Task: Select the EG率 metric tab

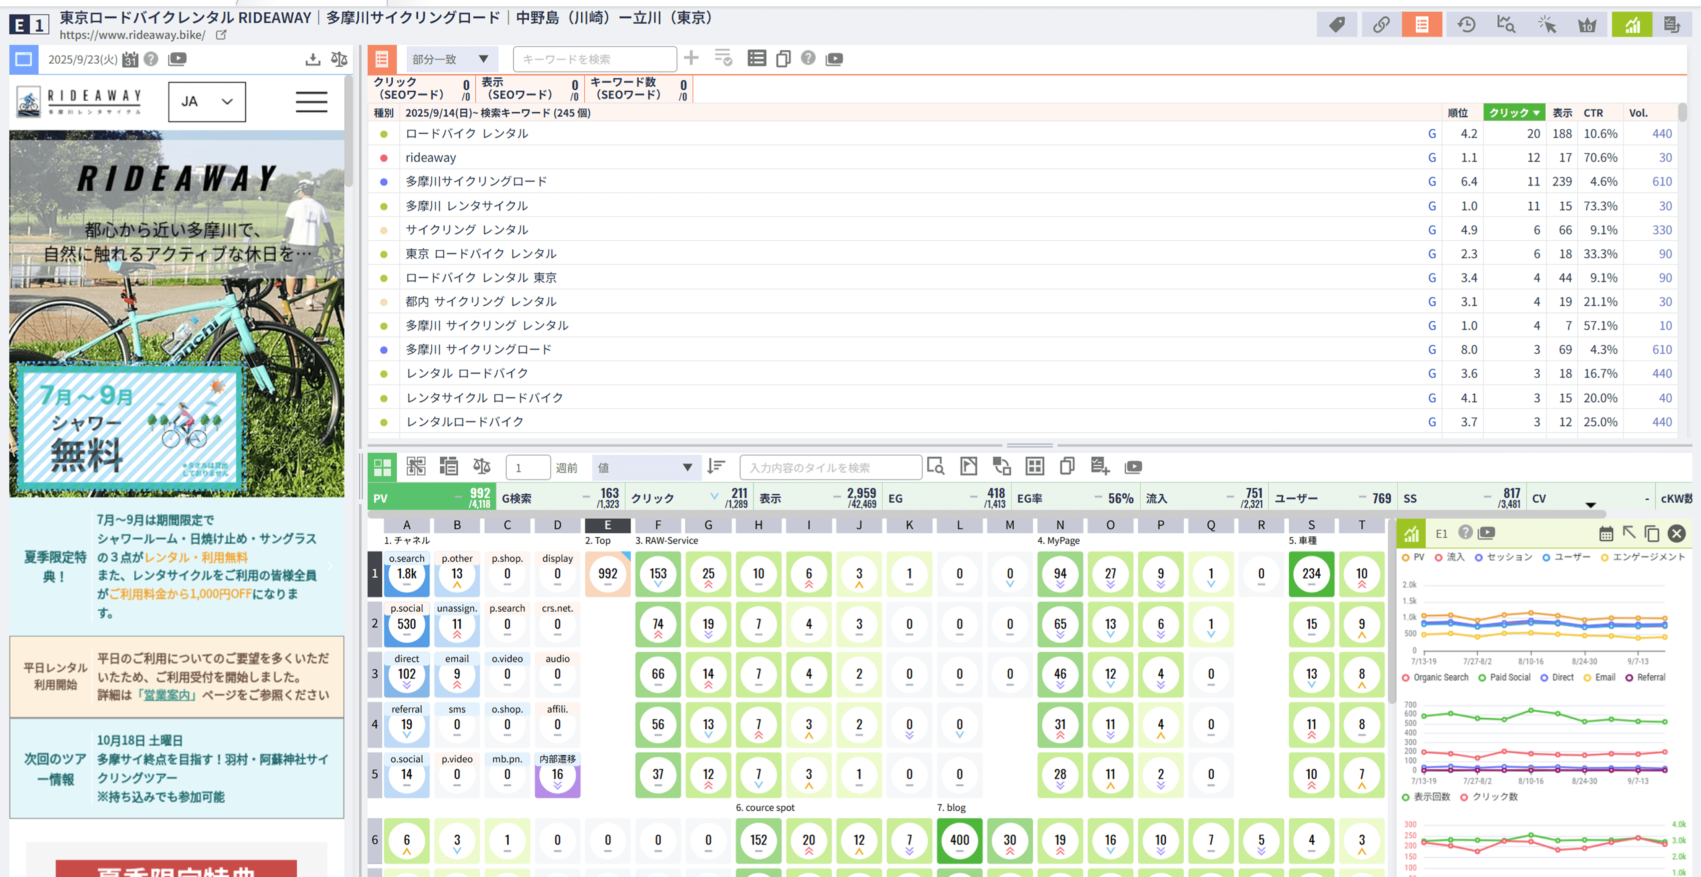Action: 1075,498
